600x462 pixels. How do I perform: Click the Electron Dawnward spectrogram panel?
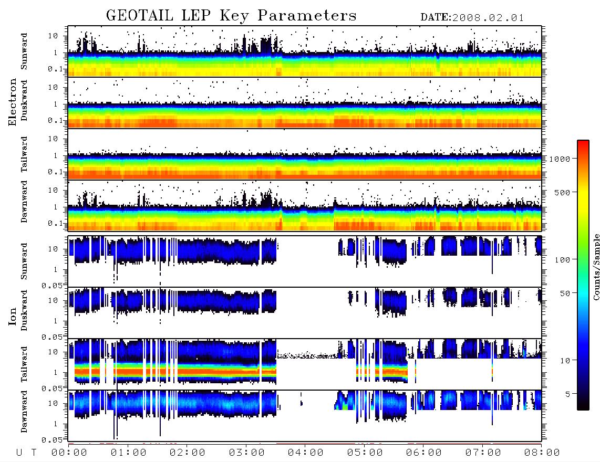point(305,206)
